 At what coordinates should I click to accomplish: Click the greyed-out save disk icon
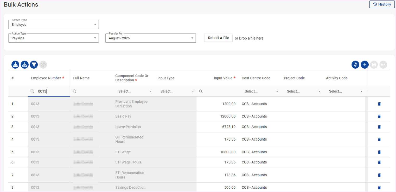click(x=374, y=65)
